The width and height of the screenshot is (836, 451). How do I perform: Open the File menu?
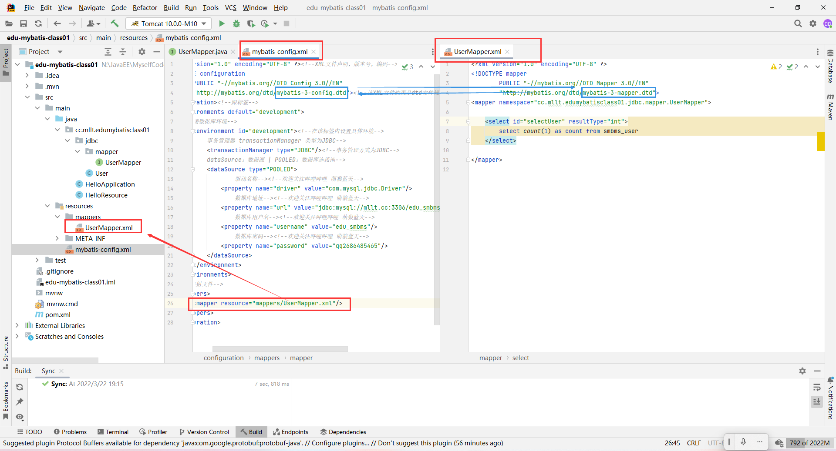click(29, 8)
